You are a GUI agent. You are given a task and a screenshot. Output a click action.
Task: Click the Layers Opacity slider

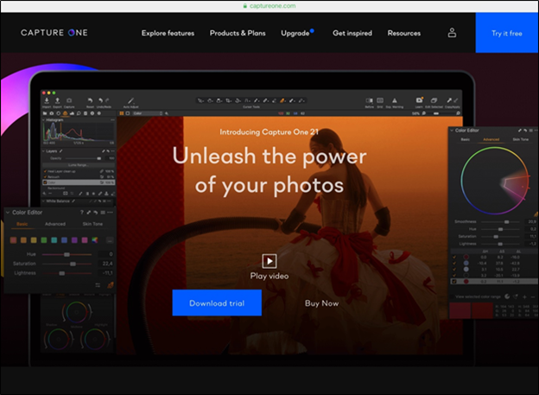(82, 158)
